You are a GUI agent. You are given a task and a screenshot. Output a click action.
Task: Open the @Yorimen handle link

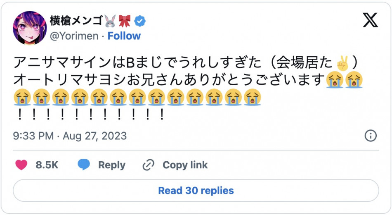(74, 36)
